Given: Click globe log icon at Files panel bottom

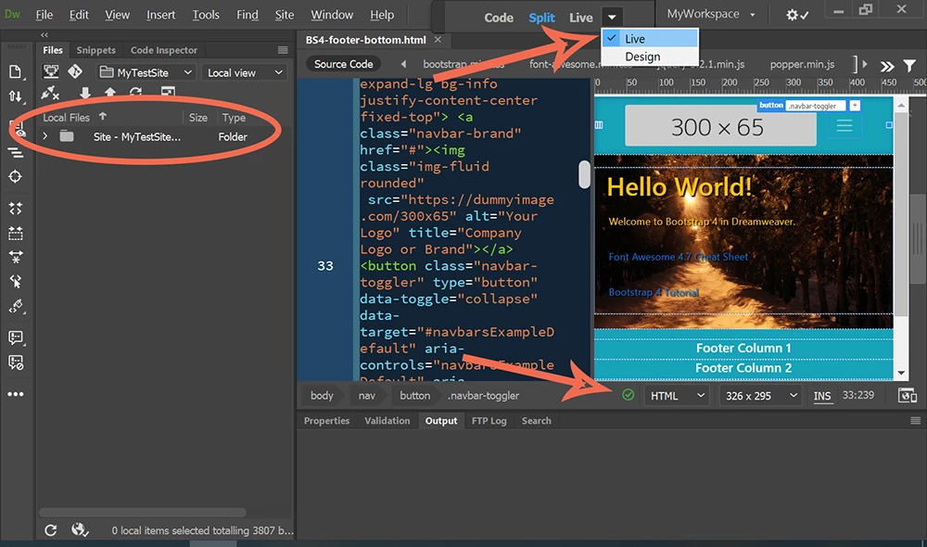Looking at the screenshot, I should coord(80,530).
